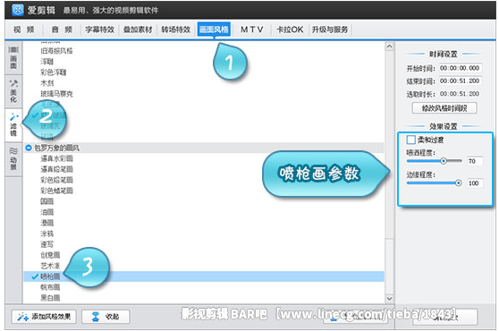Click the 收起 button
The width and height of the screenshot is (499, 331).
106,317
